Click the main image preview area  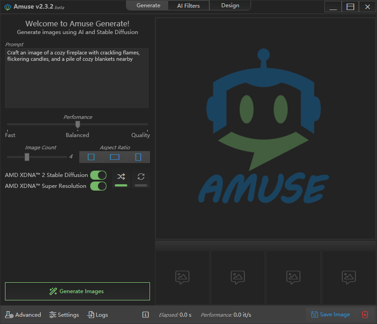click(266, 128)
